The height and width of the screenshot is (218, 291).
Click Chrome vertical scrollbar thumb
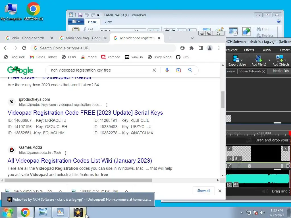pos(223,100)
